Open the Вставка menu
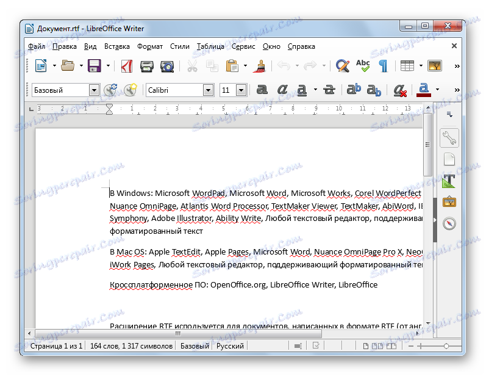Image resolution: width=486 pixels, height=376 pixels. [117, 46]
